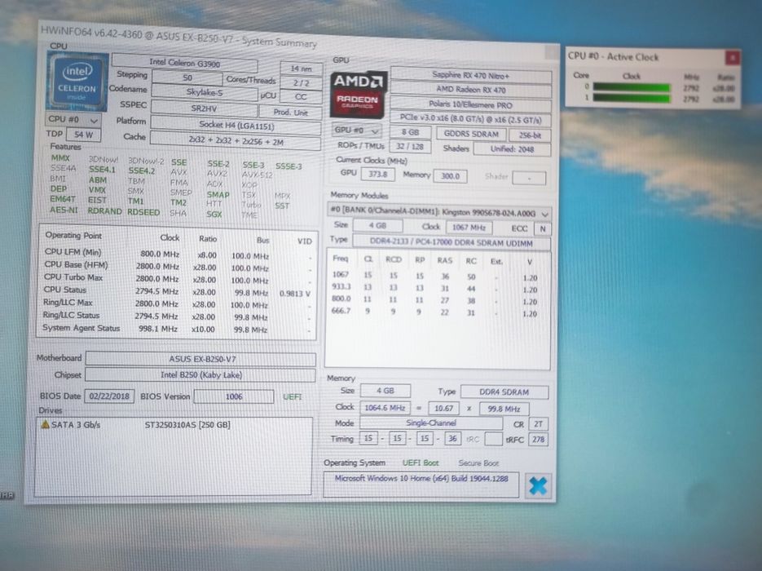Click the ECC N indicator

pyautogui.click(x=543, y=228)
